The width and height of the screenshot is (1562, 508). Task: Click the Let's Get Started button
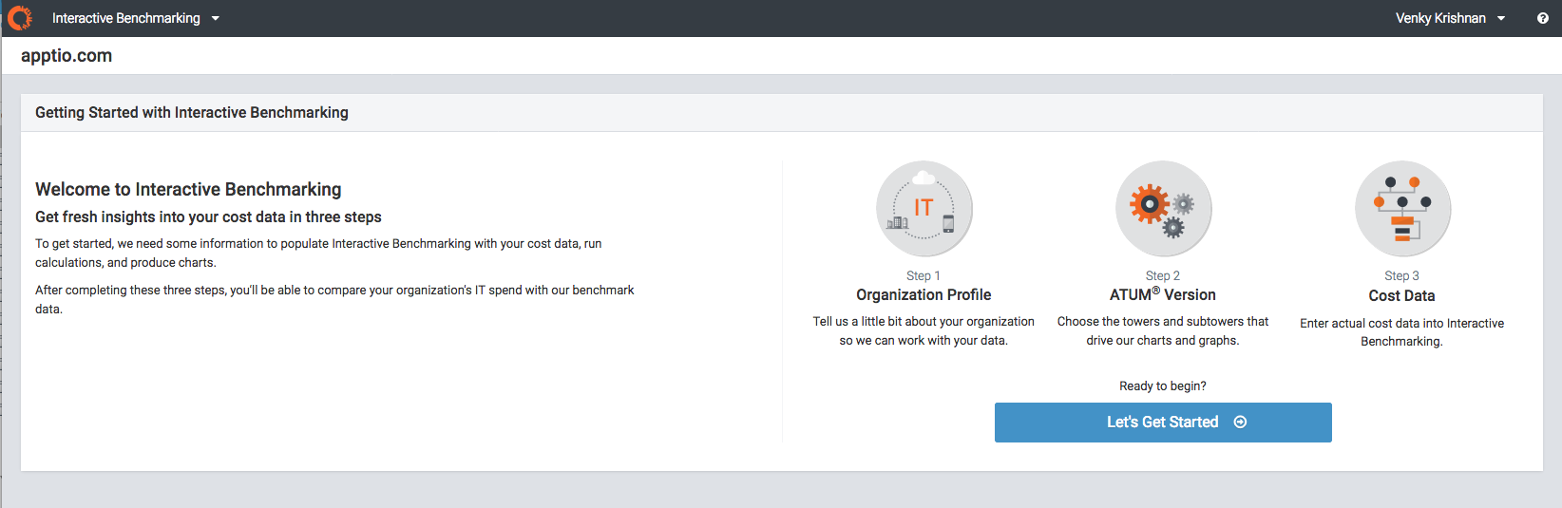click(x=1163, y=423)
